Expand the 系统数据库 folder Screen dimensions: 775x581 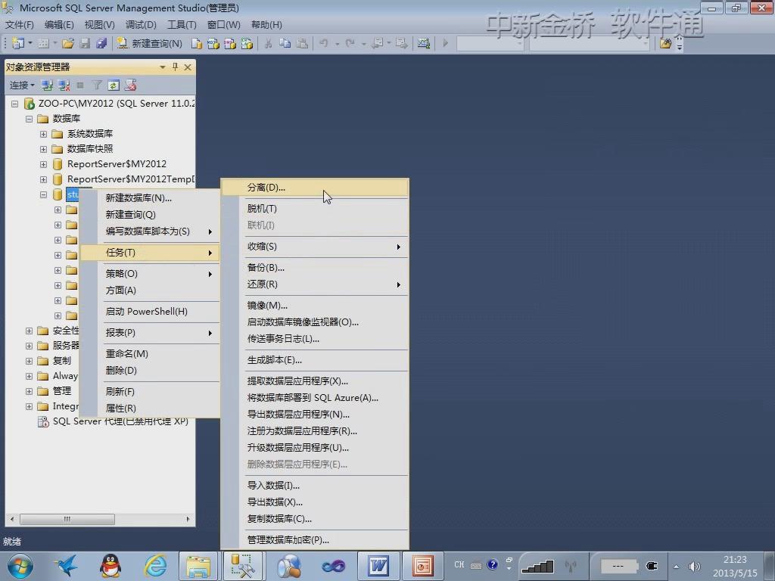click(x=43, y=134)
